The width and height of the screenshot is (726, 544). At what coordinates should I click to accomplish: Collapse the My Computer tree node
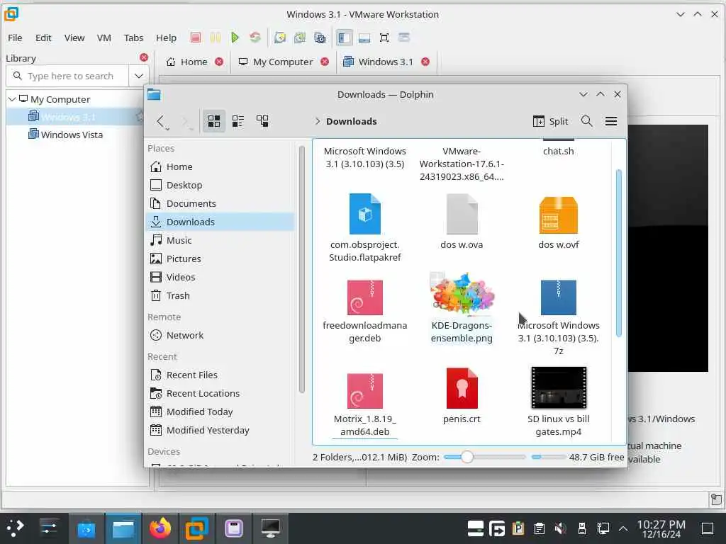(x=12, y=99)
